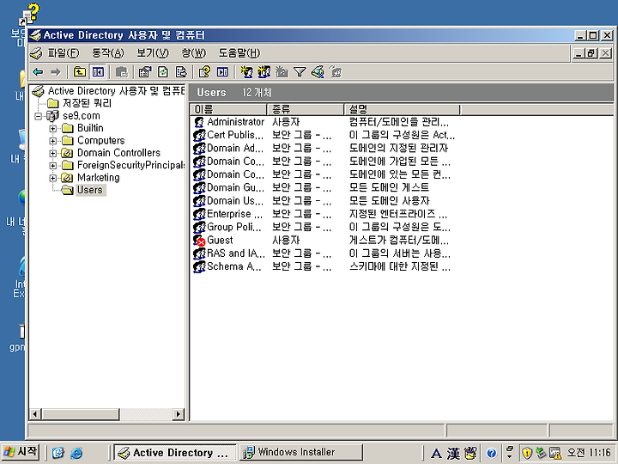Launch Internet Explorer from quick launch
Screen dimensions: 618x464
click(76, 453)
